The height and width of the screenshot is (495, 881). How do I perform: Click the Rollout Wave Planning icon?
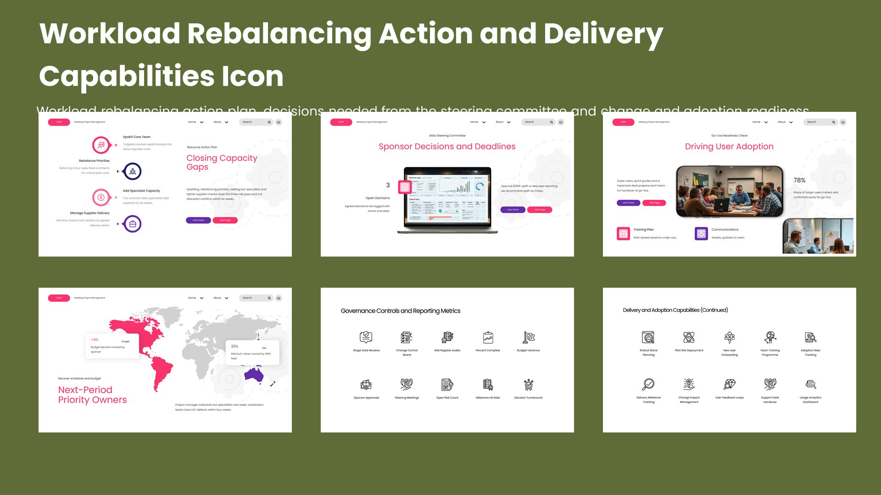pos(648,338)
